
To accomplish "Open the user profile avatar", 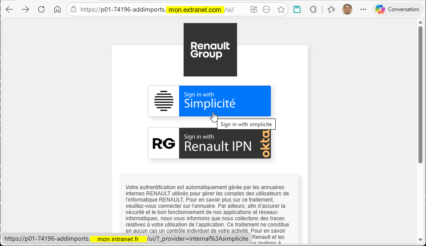I will [347, 9].
